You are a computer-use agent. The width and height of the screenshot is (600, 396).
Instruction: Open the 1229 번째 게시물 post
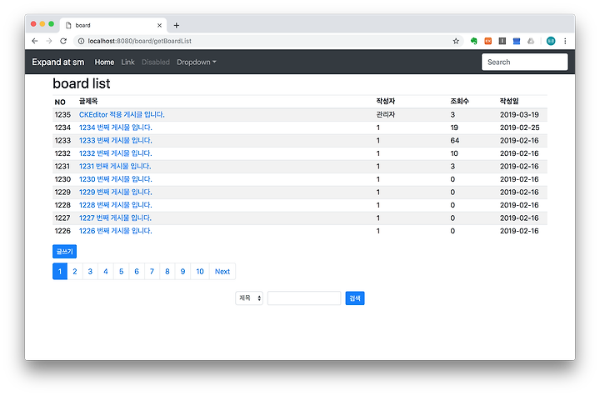(116, 192)
